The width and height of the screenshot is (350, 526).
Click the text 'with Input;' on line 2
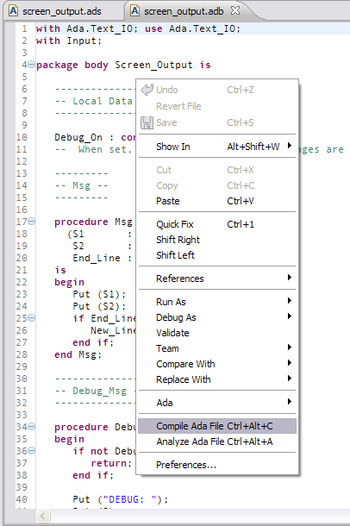pos(69,41)
